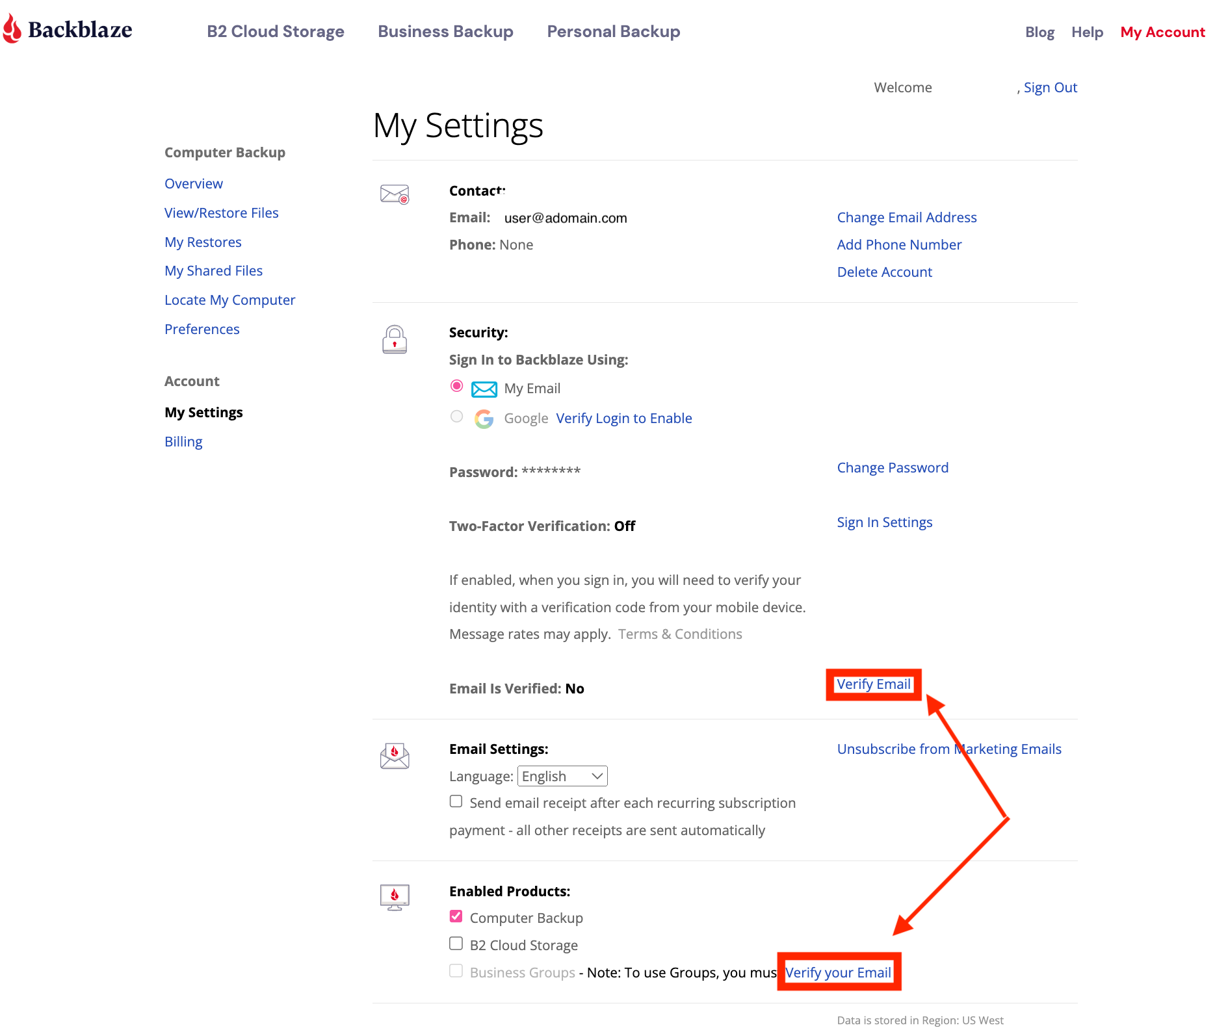This screenshot has width=1228, height=1034.
Task: Open the B2 Cloud Storage menu
Action: click(276, 31)
